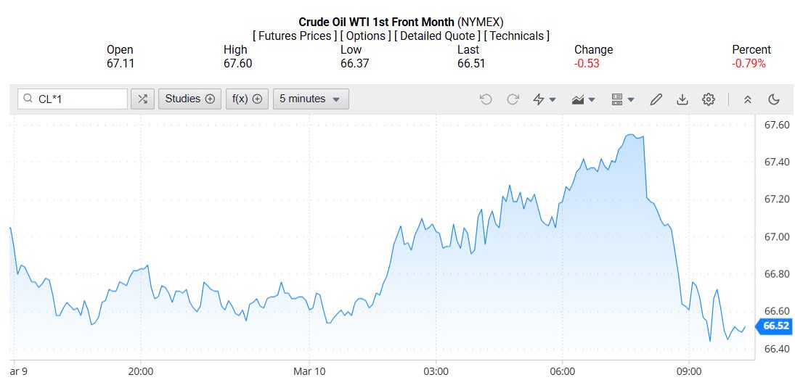Download the chart image
Viewport: 795px width, 380px height.
(x=682, y=99)
